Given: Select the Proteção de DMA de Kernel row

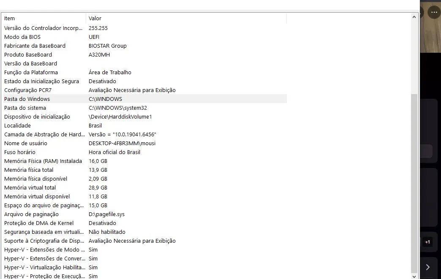Looking at the screenshot, I should tap(144, 223).
